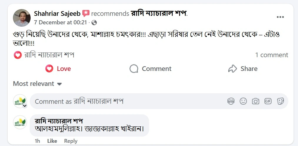
Task: Click the recommends badge beside Shahriar Sajeeb
Action: point(86,13)
